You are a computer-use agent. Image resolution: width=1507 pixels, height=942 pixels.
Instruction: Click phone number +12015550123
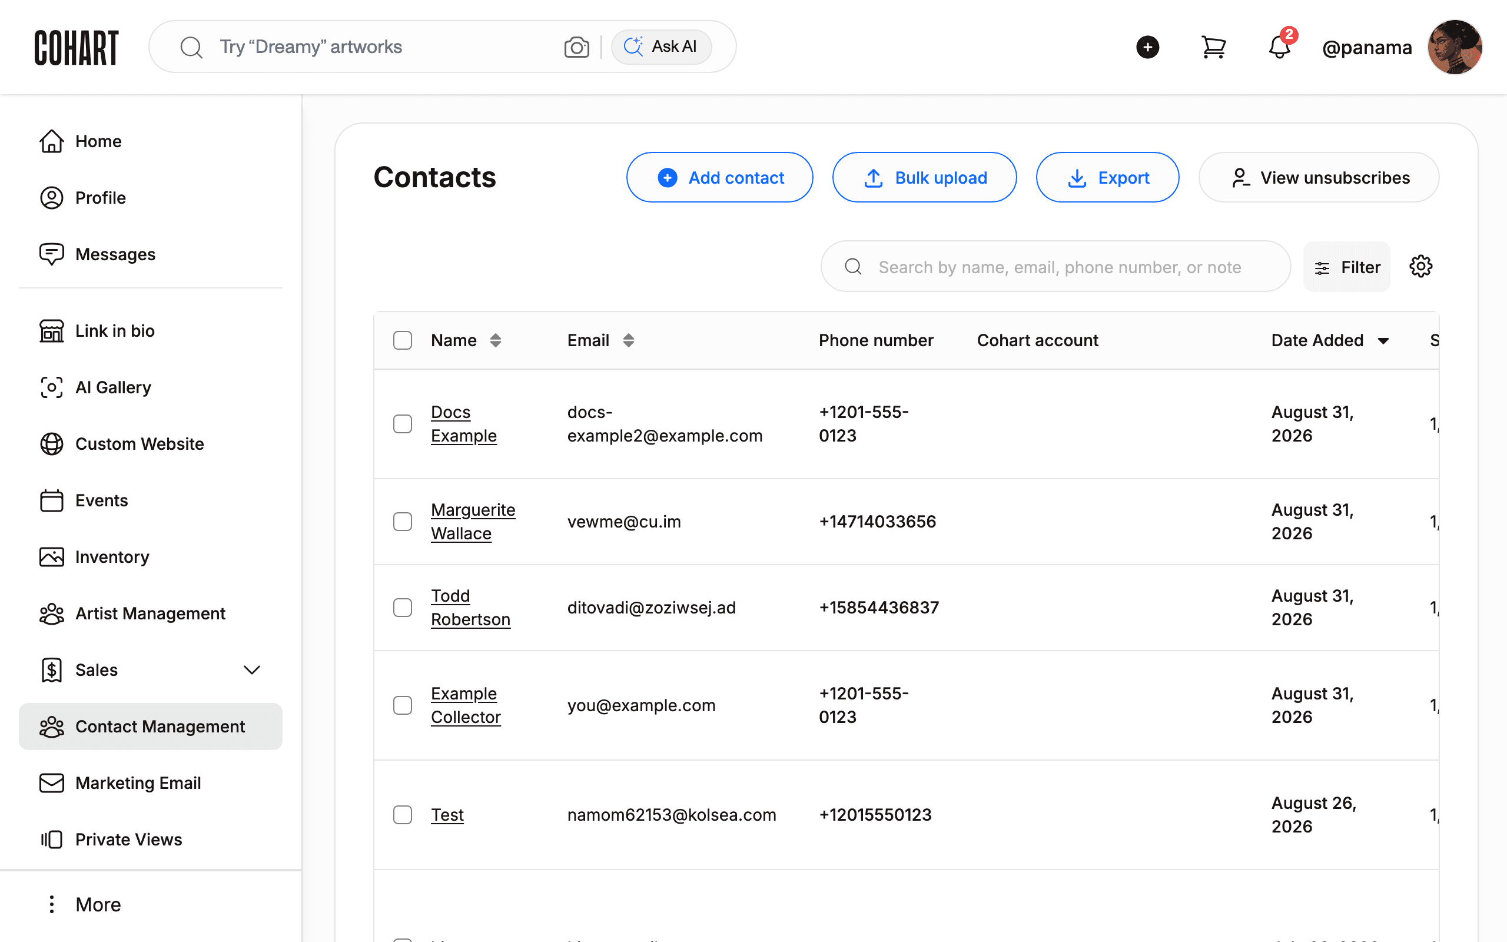[874, 815]
